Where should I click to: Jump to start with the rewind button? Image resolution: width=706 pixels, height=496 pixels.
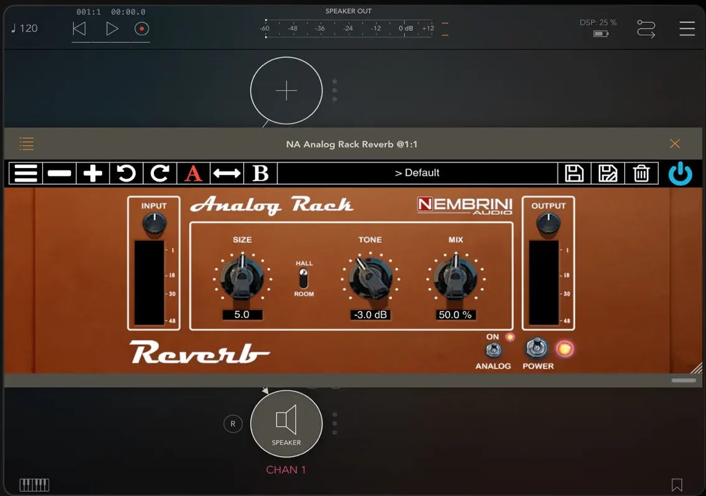point(79,29)
